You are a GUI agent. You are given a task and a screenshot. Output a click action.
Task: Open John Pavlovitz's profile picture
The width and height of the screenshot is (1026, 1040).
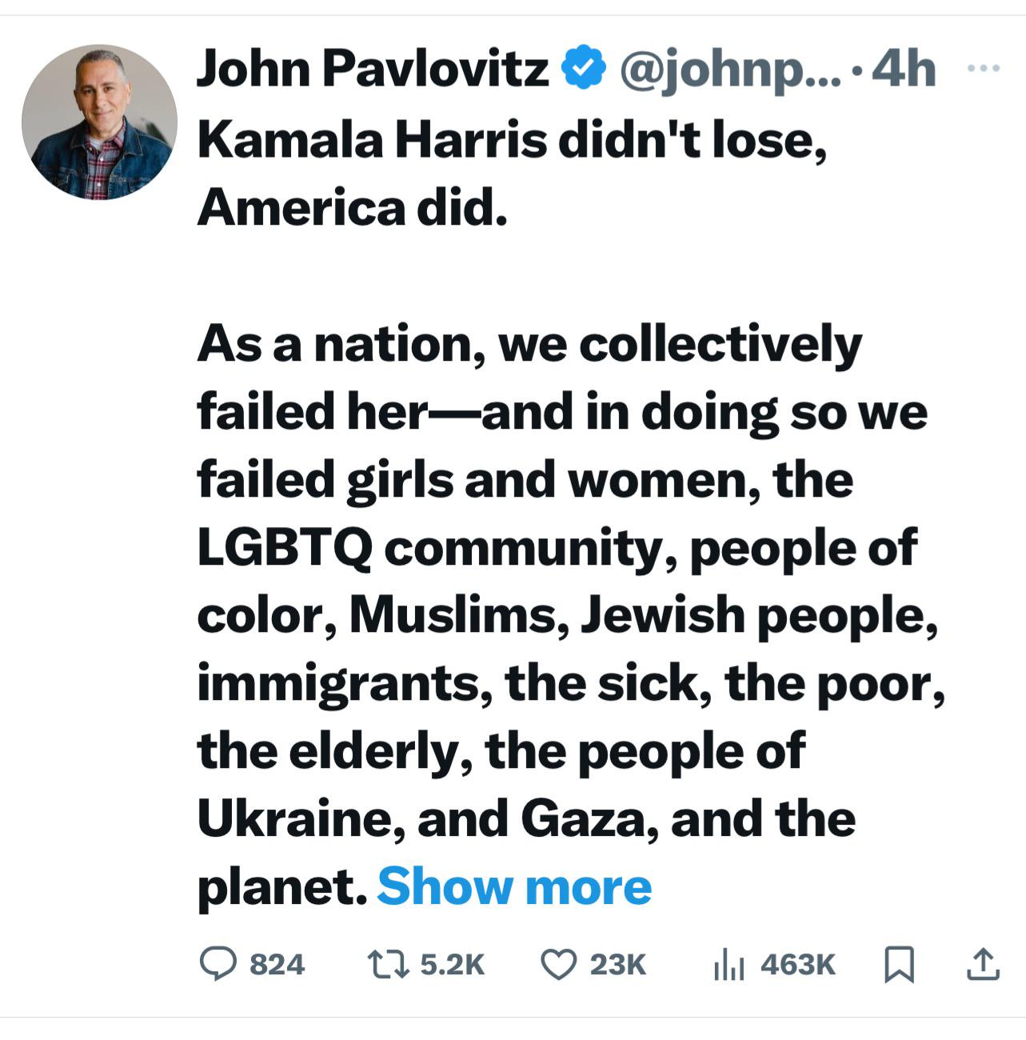99,122
